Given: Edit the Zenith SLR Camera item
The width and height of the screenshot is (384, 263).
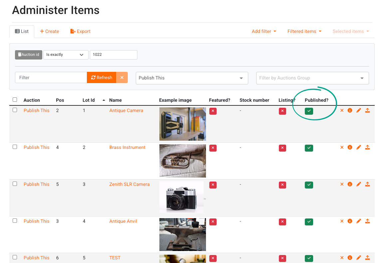Looking at the screenshot, I should point(358,184).
